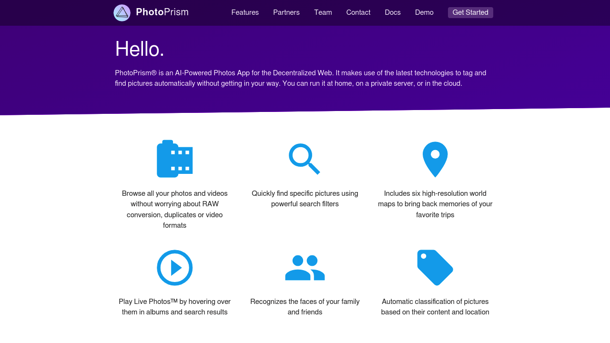Click the browse photos and videos description
Screen dimensions: 610x343
pos(174,209)
